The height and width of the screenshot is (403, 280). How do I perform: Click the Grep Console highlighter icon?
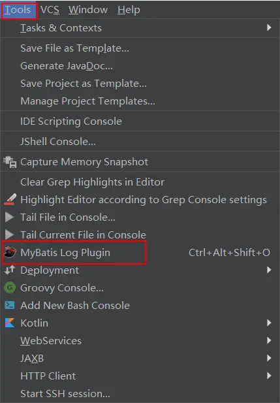pyautogui.click(x=10, y=199)
